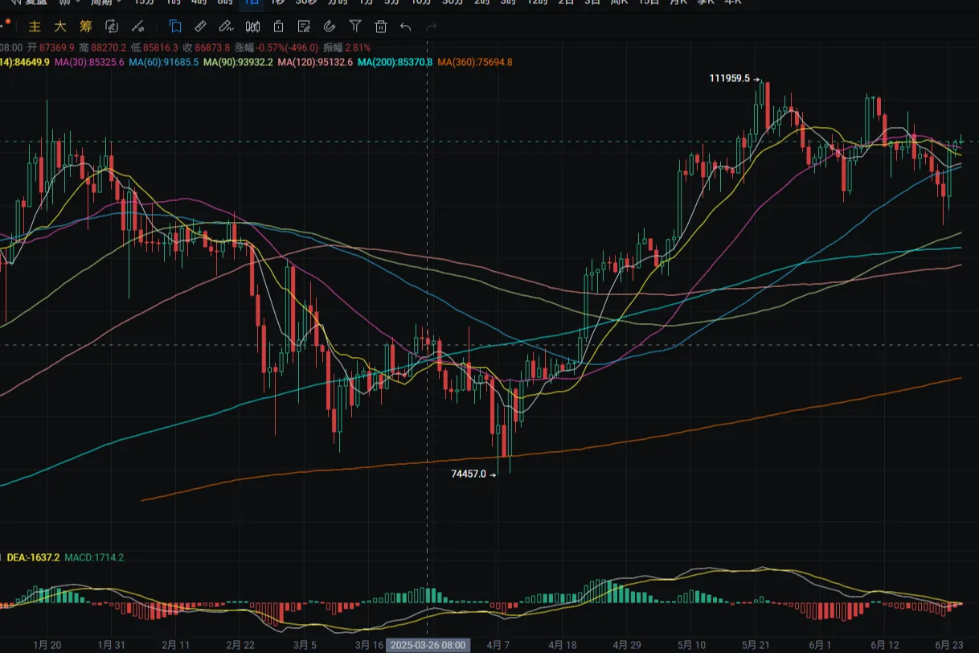Click the 4月7 date axis label

[x=498, y=645]
